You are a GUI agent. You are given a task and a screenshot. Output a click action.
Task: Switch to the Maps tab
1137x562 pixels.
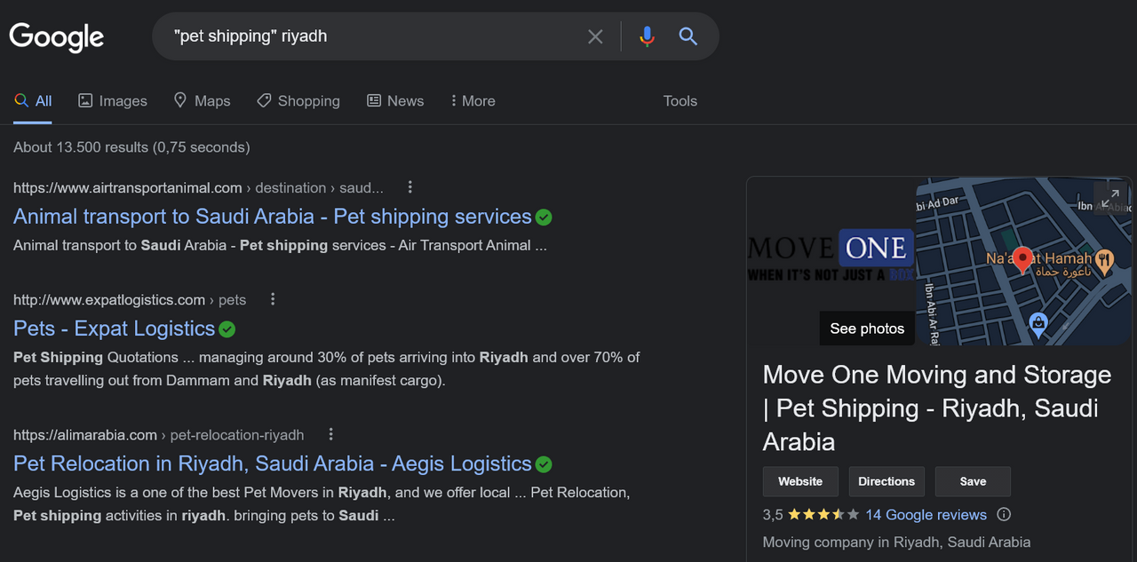[x=202, y=101]
